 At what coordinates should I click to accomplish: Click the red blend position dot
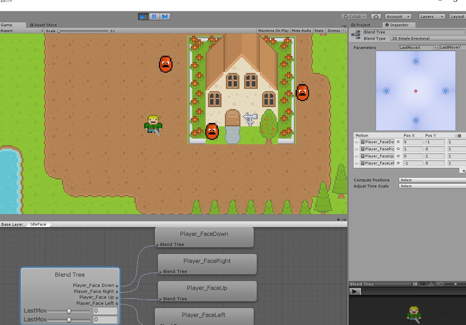(416, 91)
